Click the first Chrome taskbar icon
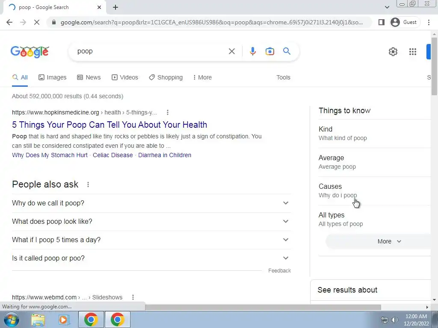 pos(91,319)
